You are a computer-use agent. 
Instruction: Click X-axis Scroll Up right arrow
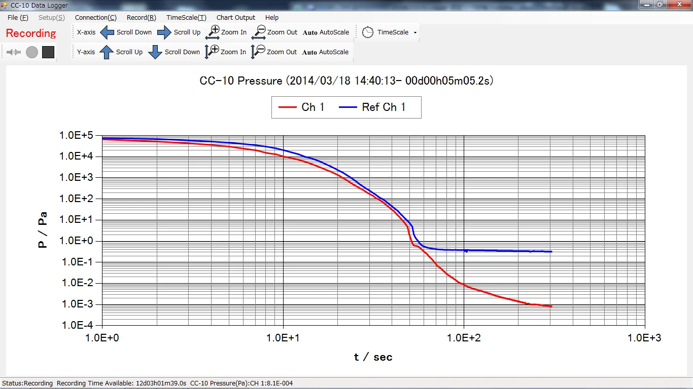click(x=164, y=32)
